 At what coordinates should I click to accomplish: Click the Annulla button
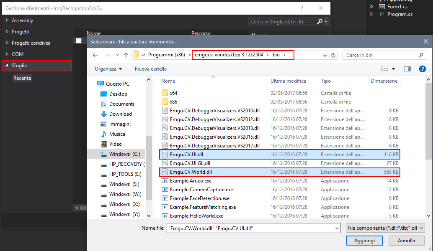pos(406,241)
